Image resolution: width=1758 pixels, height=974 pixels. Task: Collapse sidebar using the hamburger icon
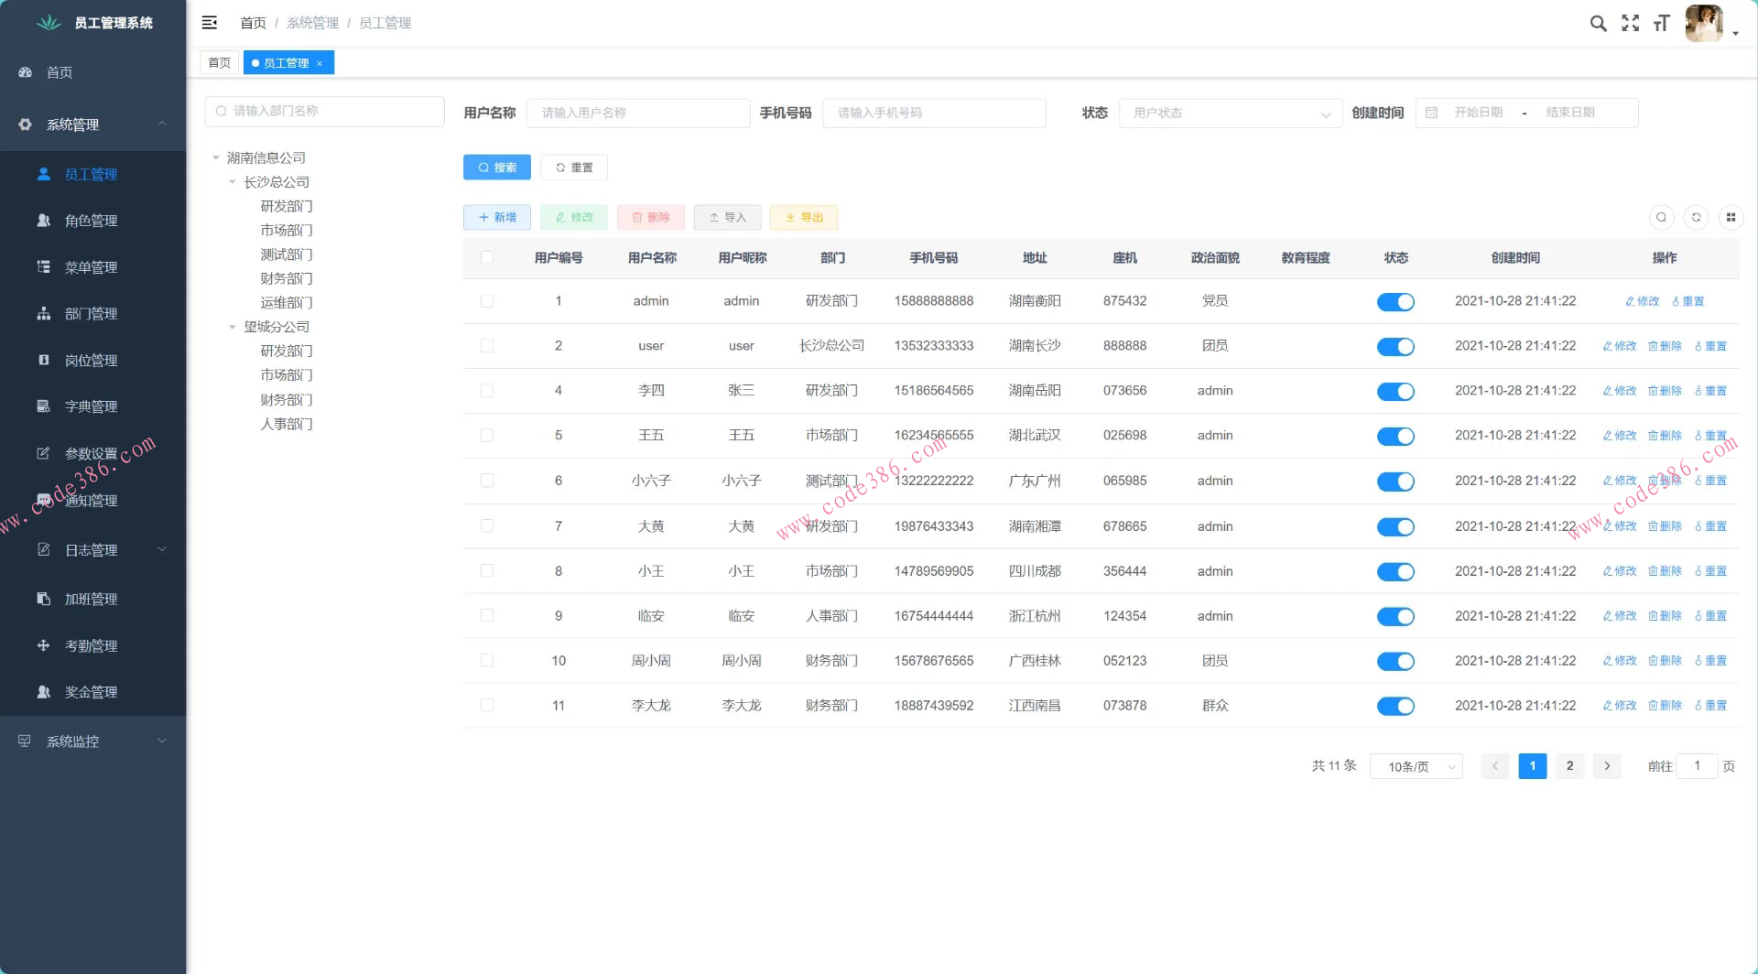[210, 23]
